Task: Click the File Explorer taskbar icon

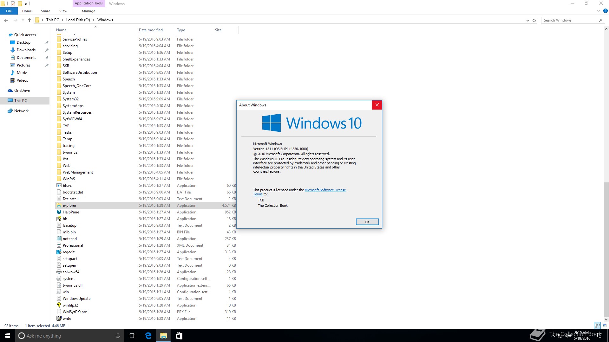Action: click(164, 336)
